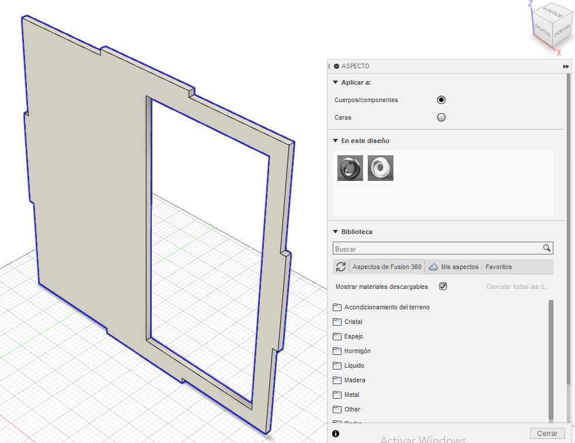Image resolution: width=575 pixels, height=443 pixels.
Task: Collapse the 'Aplicar a:' section
Action: coord(335,82)
